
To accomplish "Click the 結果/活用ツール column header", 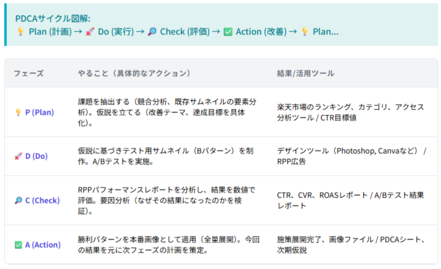I will click(x=305, y=73).
